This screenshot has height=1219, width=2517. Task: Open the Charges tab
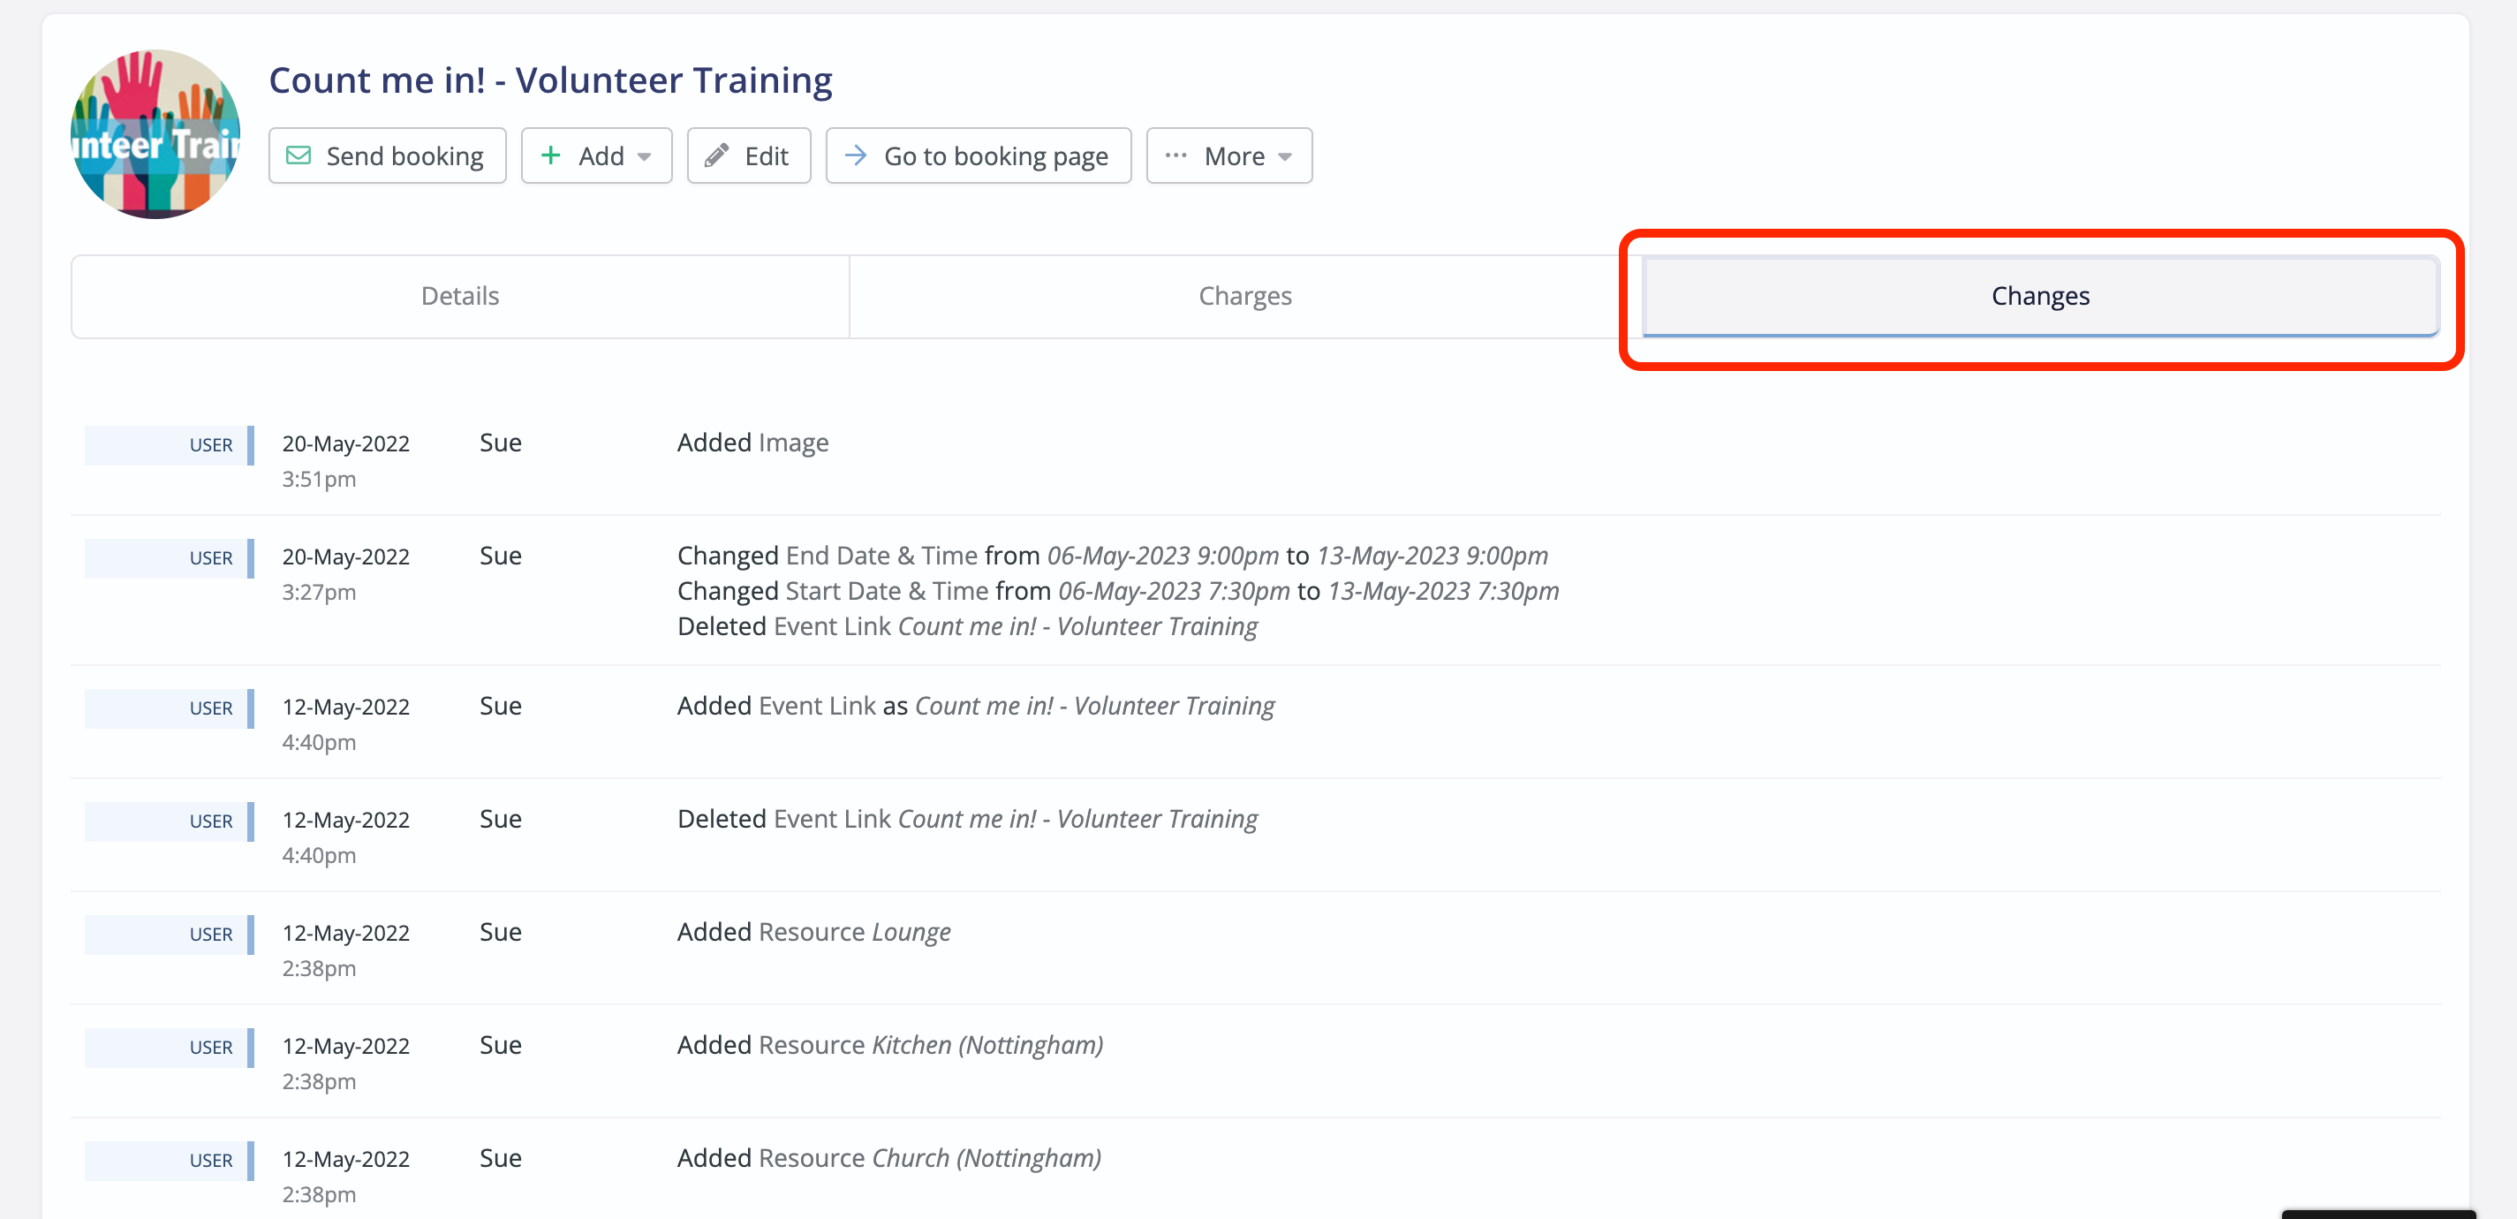(1243, 295)
